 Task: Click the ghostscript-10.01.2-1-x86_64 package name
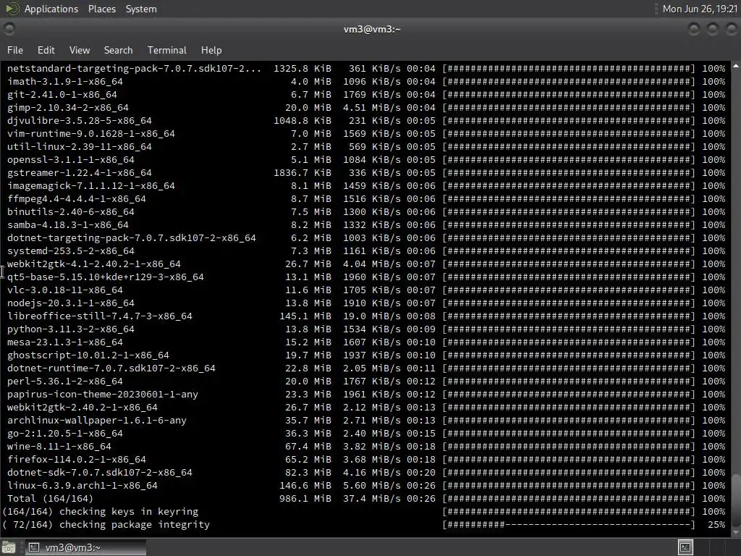tap(88, 355)
